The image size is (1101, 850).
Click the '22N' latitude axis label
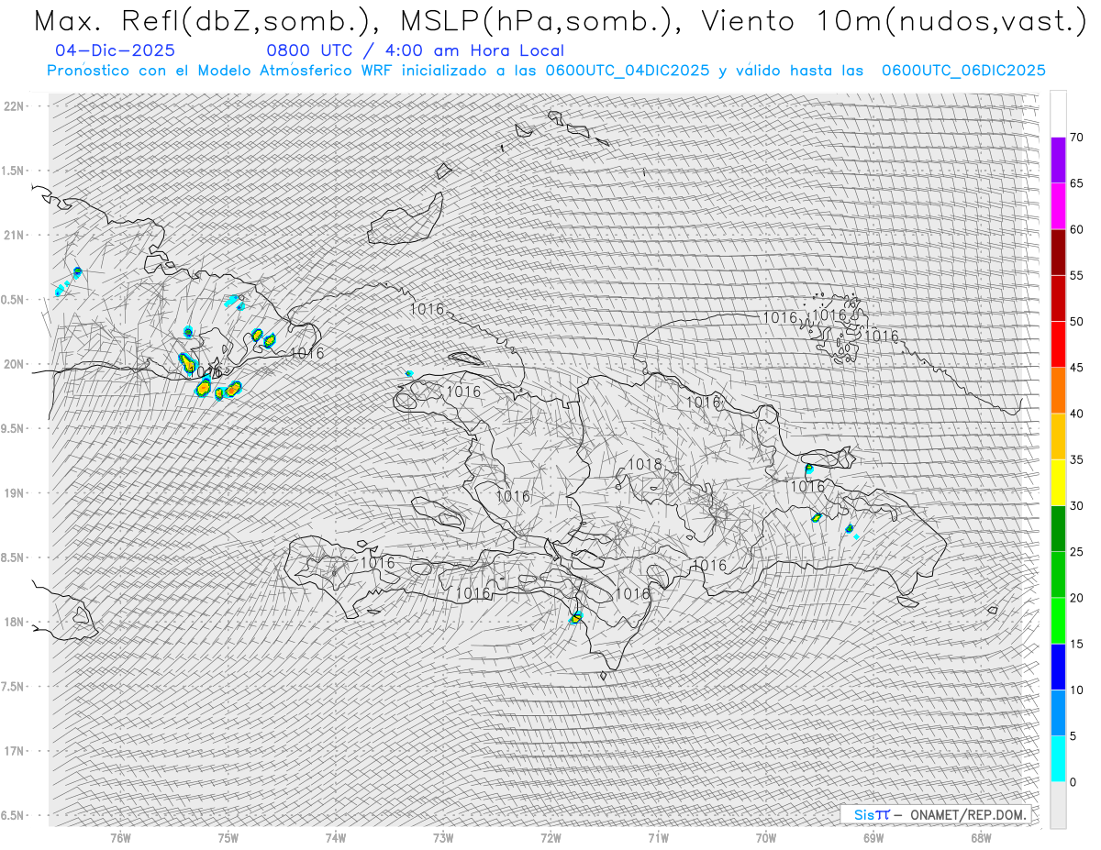[13, 106]
